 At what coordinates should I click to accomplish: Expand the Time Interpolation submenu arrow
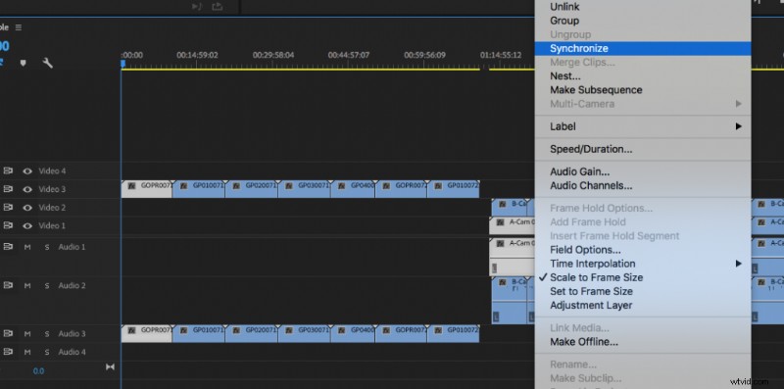pos(738,264)
